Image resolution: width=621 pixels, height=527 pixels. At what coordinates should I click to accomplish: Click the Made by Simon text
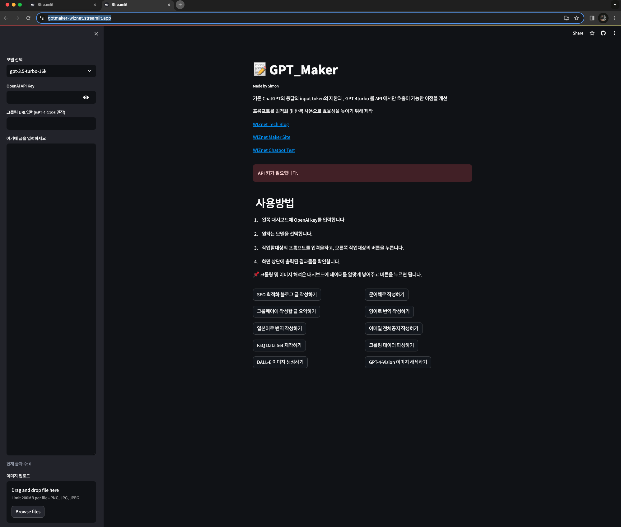click(266, 86)
